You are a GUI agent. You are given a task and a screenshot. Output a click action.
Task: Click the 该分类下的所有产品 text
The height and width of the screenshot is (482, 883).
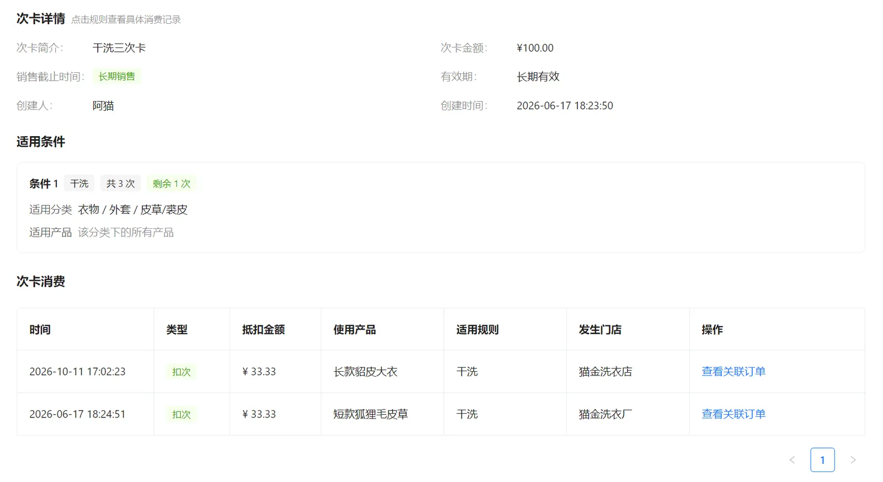(126, 233)
